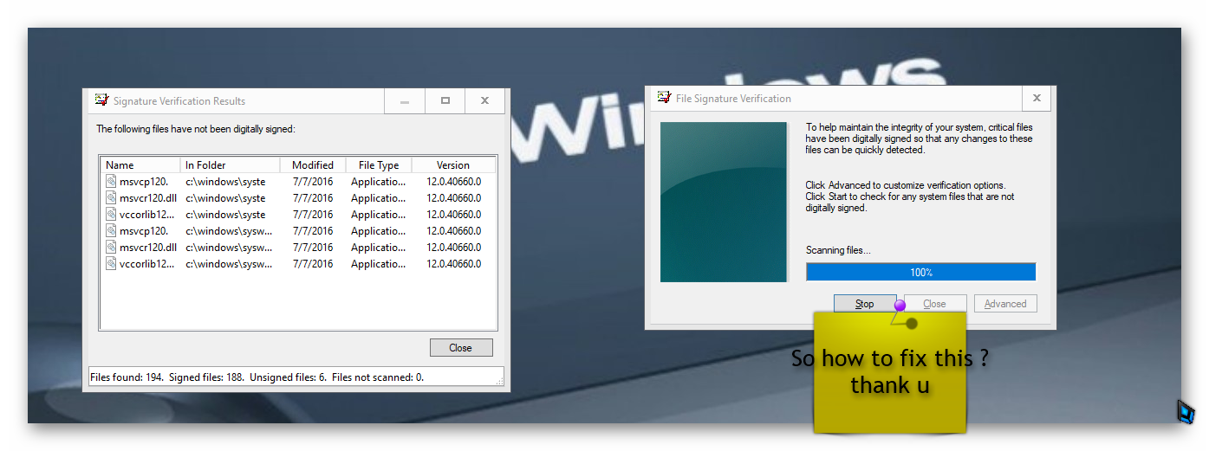This screenshot has height=451, width=1209.
Task: Click file icon of vccorlib12... in c:\windows\sysw... row
Action: [110, 263]
